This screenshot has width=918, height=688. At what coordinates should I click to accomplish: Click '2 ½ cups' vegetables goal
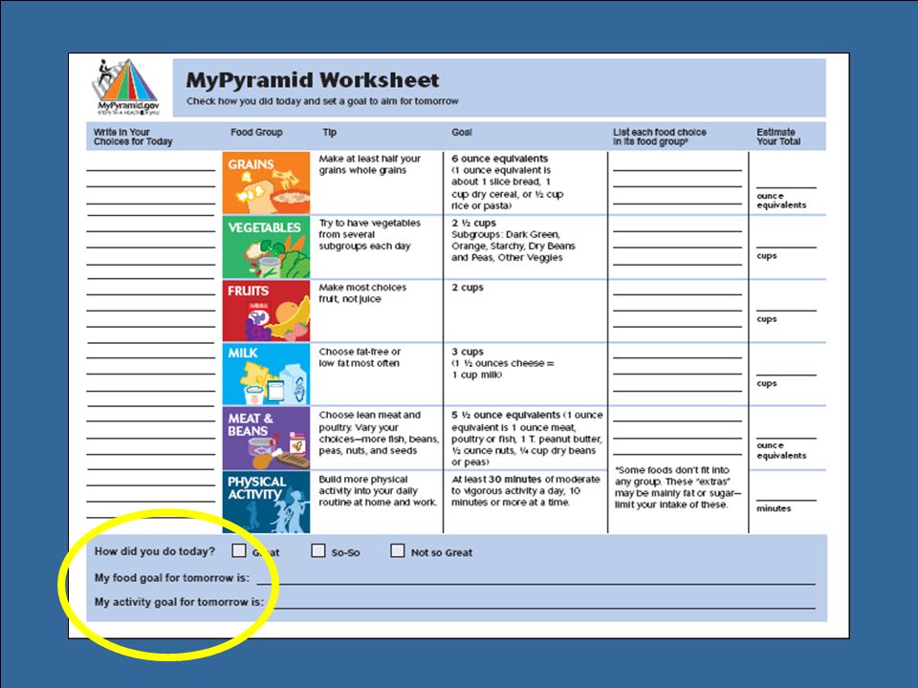(473, 223)
